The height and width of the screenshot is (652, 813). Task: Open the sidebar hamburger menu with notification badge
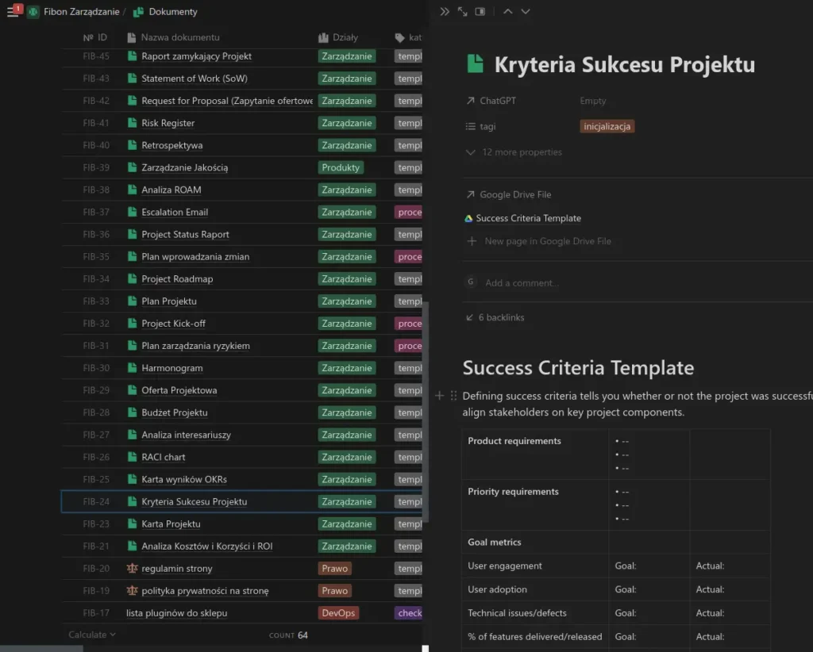(x=10, y=10)
